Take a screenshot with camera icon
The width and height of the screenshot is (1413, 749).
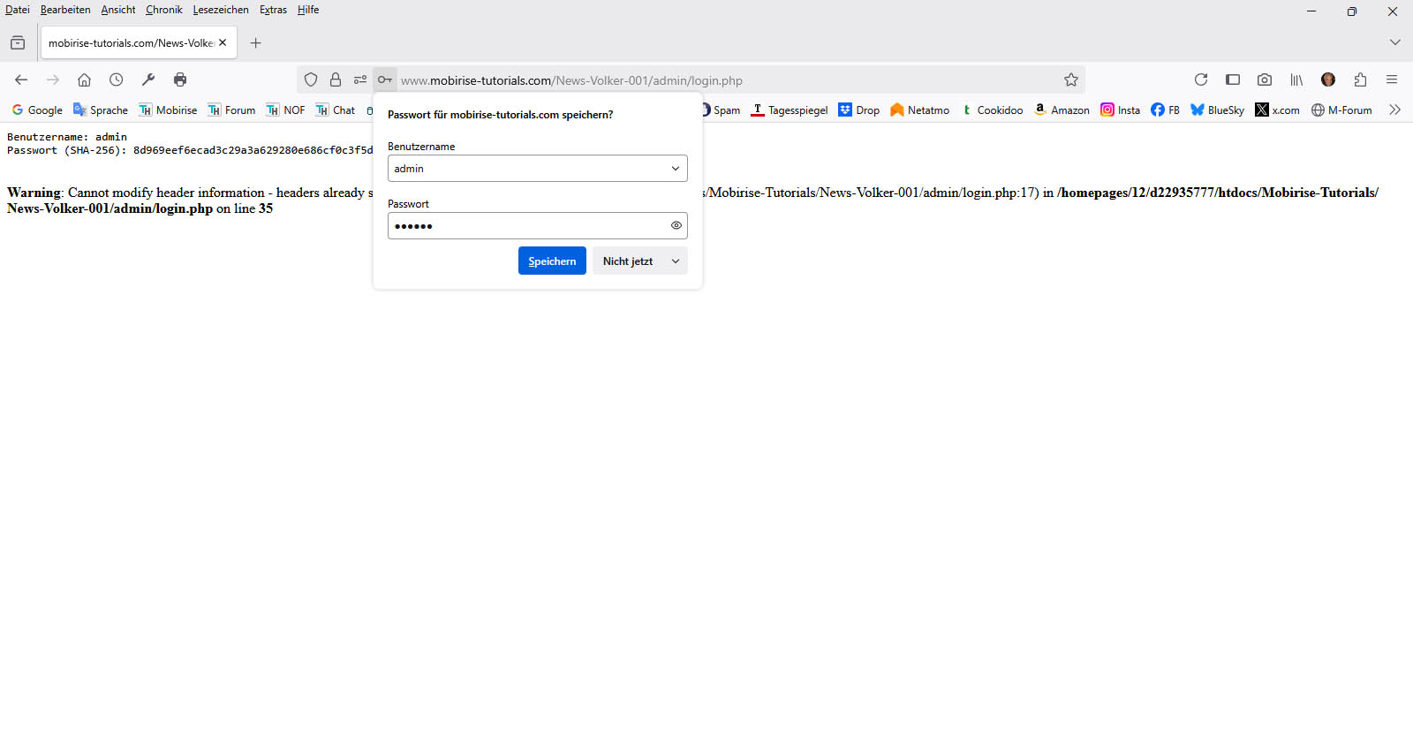pos(1265,79)
